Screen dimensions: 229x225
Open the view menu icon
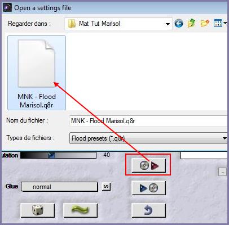tap(220, 24)
